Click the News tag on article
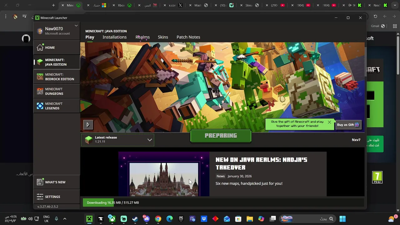400x225 pixels. tap(221, 176)
